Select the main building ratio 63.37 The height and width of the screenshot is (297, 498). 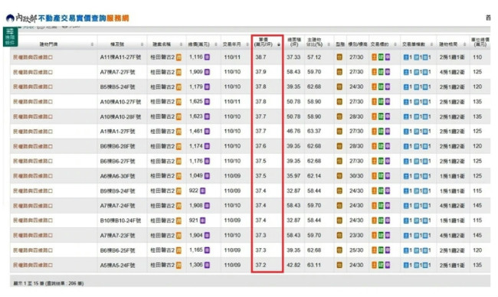314,132
